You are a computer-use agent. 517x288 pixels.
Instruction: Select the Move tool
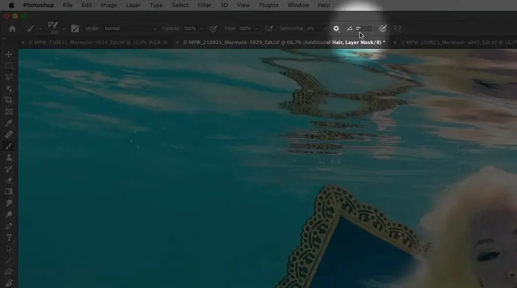9,54
